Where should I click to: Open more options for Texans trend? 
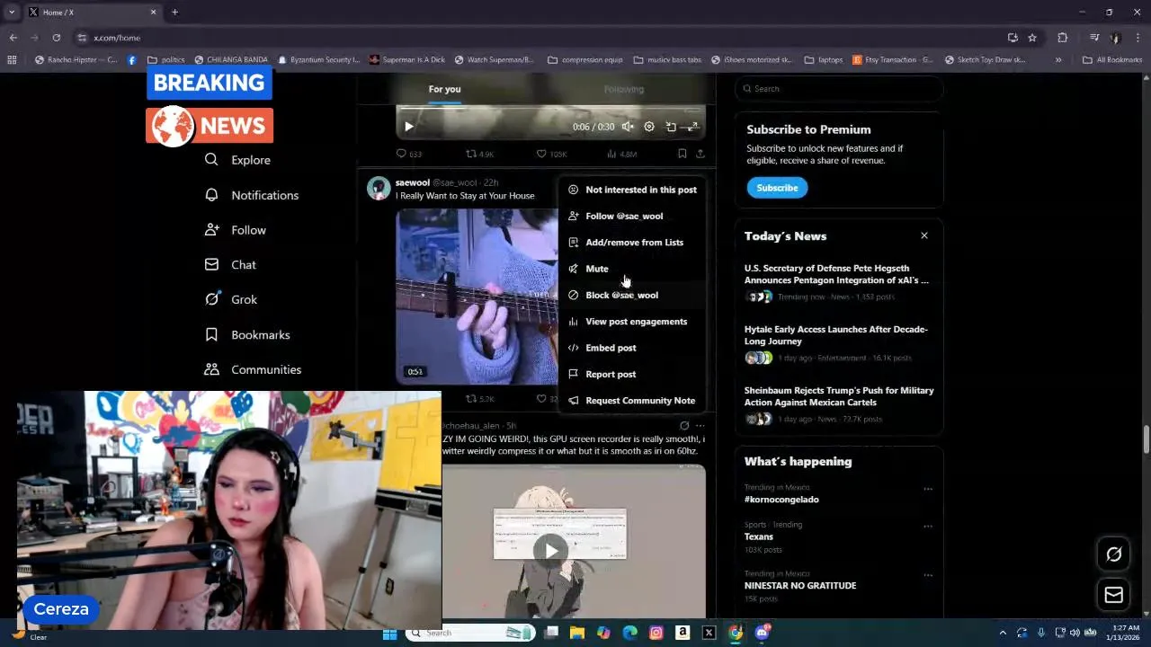[927, 526]
